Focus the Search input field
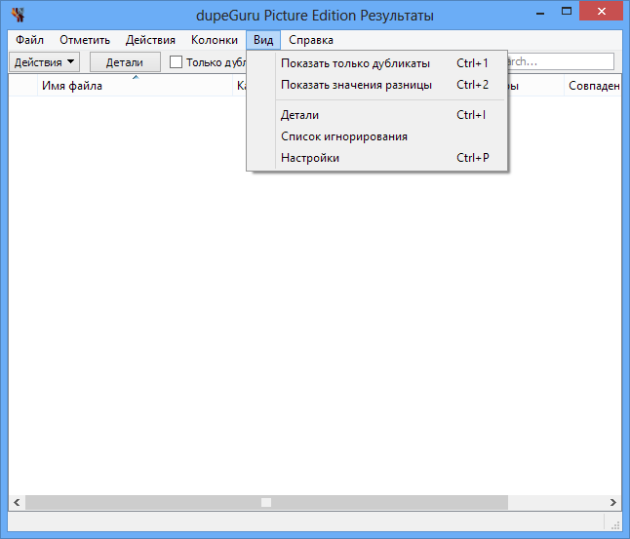Viewport: 630px width, 539px height. click(560, 61)
